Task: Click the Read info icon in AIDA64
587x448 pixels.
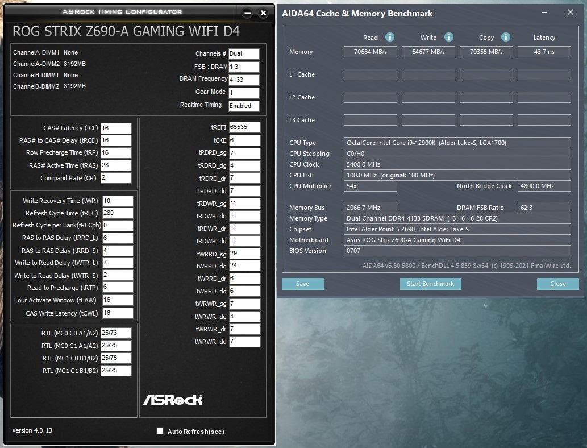Action: coord(390,37)
